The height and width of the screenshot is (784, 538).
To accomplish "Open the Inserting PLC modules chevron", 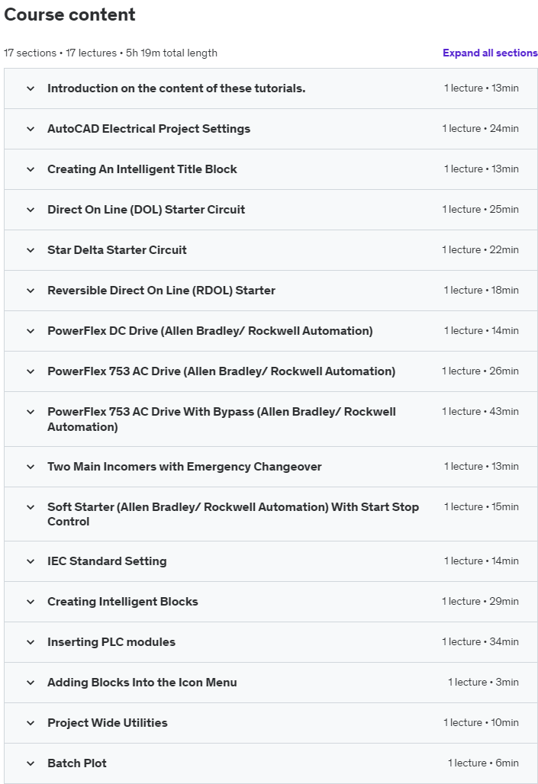I will pyautogui.click(x=31, y=642).
